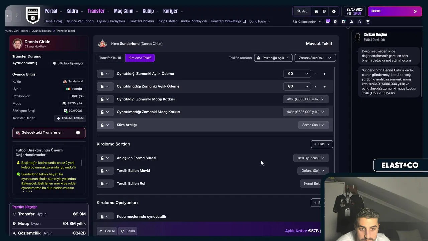Open the settings gear icon
This screenshot has width=428, height=241.
point(334,11)
